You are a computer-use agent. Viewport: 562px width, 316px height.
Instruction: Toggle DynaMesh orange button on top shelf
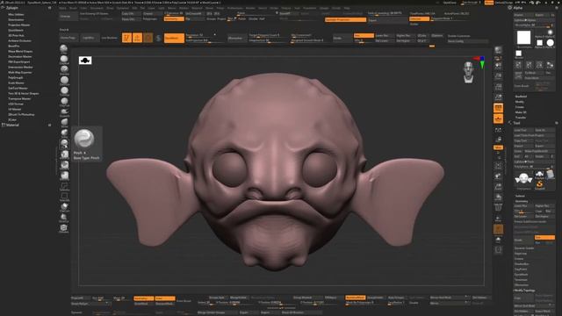tap(174, 38)
